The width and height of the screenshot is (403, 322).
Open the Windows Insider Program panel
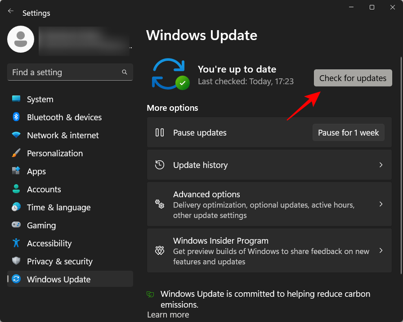pos(269,250)
